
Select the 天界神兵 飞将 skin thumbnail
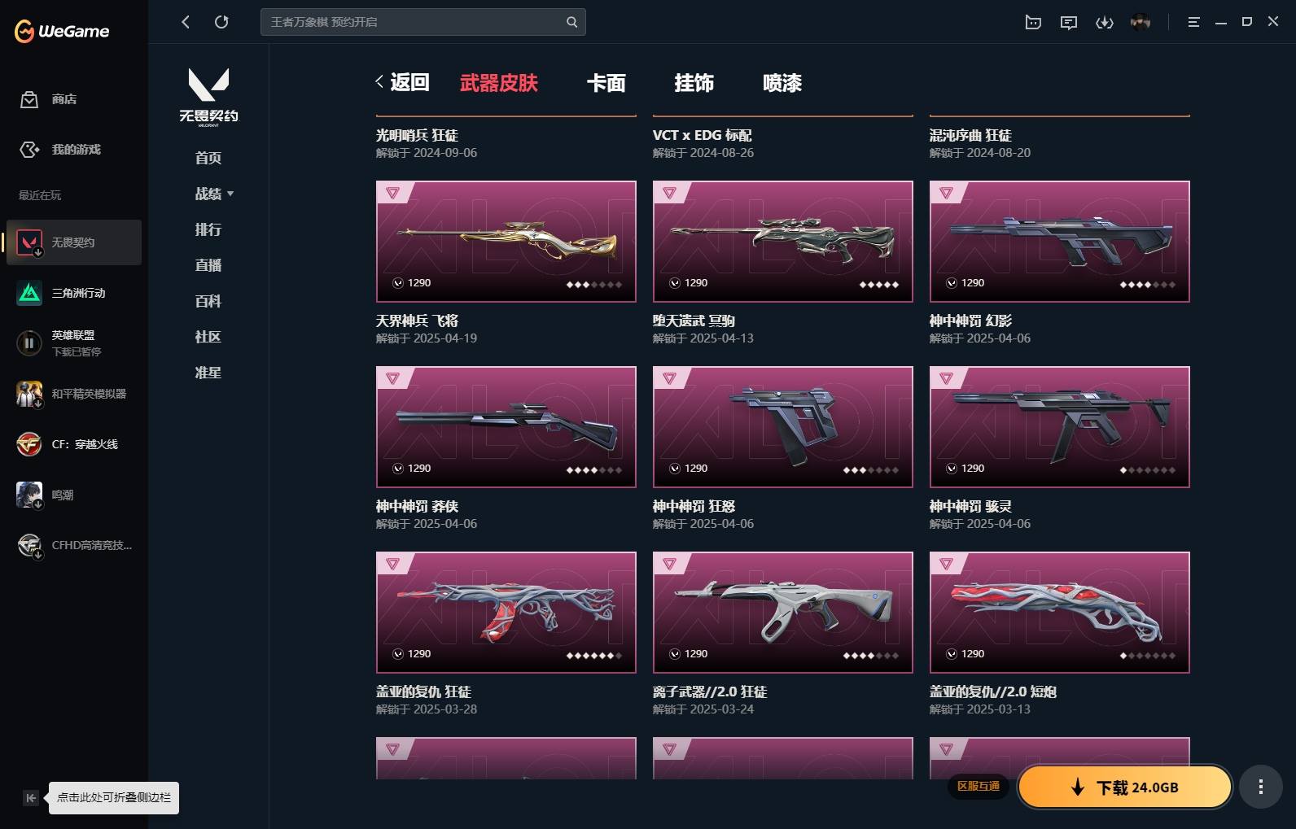(x=506, y=242)
